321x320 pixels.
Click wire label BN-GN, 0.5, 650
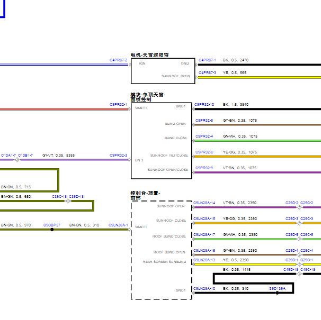tap(16, 197)
